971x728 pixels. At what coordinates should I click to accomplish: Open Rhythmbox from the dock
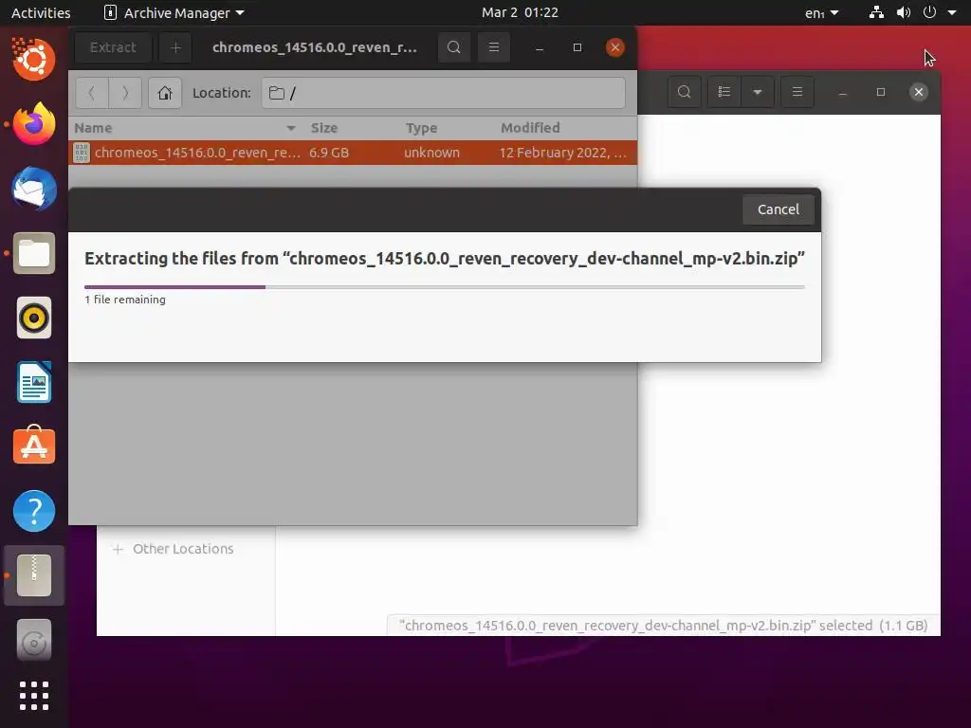(x=34, y=318)
